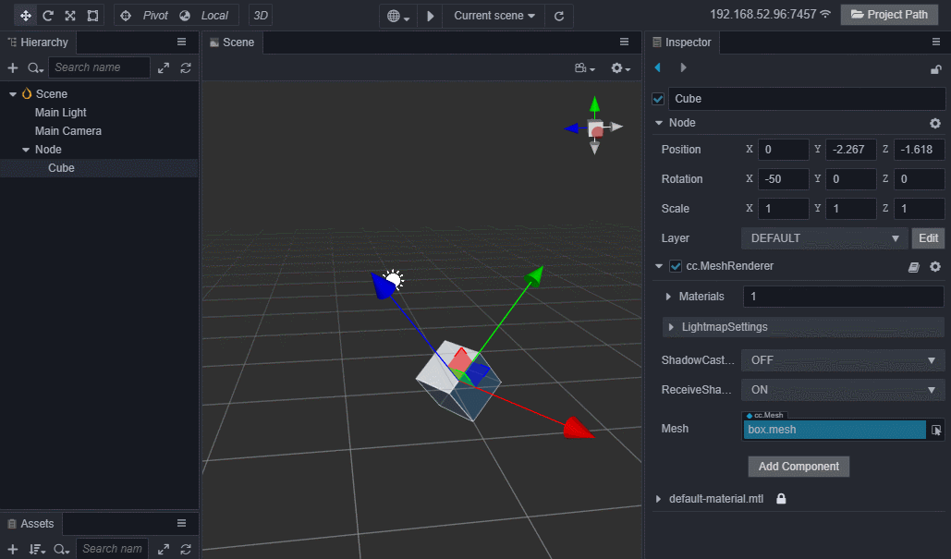Select the Move transform tool
Viewport: 951px width, 559px height.
point(26,15)
